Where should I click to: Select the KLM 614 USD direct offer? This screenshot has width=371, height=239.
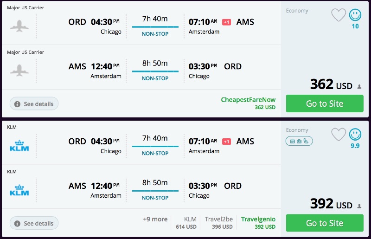coord(186,223)
